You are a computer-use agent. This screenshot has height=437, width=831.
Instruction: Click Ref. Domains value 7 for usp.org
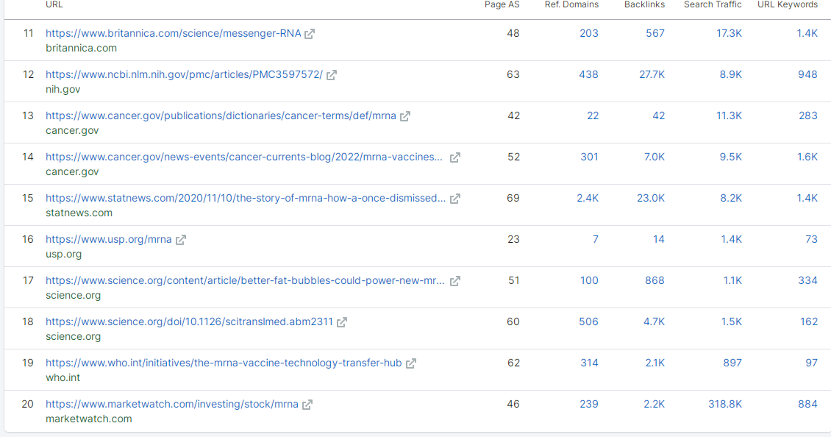coord(596,239)
